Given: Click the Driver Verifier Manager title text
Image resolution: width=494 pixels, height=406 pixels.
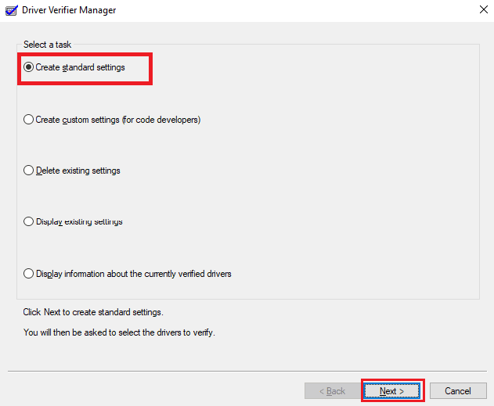Looking at the screenshot, I should (69, 10).
